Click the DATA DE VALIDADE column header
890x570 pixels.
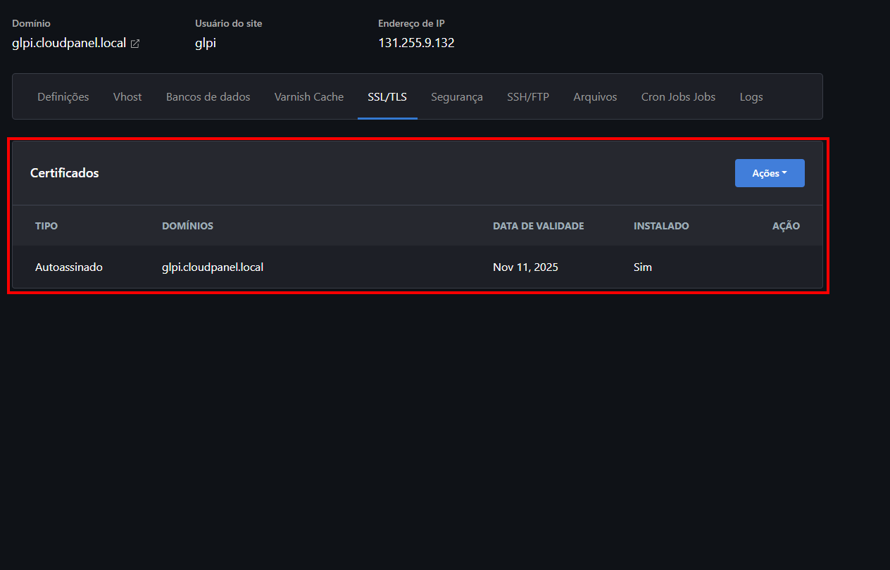pos(538,226)
